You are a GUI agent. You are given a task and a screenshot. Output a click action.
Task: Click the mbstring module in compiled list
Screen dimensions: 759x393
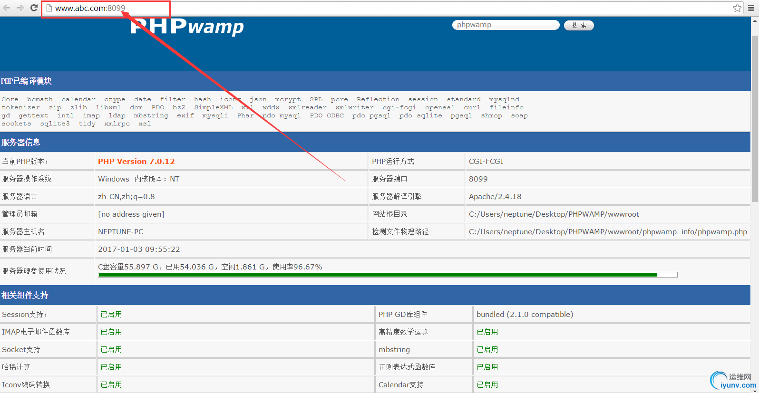click(x=151, y=115)
